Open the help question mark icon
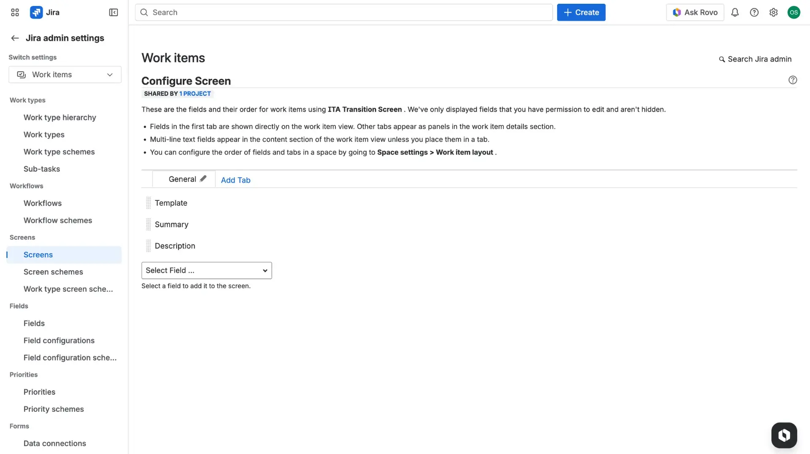The image size is (810, 454). pyautogui.click(x=754, y=12)
